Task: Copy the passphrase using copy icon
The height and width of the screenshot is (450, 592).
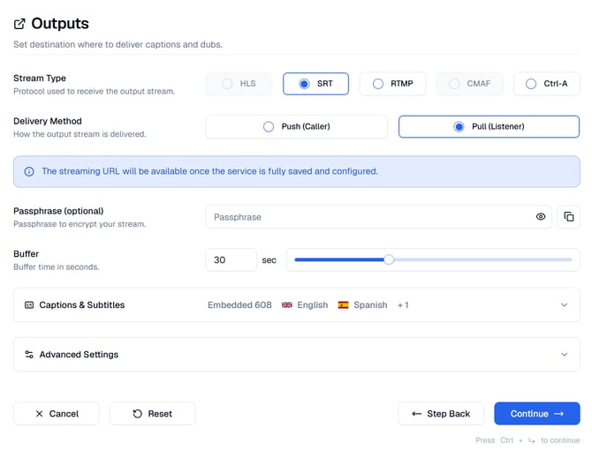Action: (x=569, y=217)
